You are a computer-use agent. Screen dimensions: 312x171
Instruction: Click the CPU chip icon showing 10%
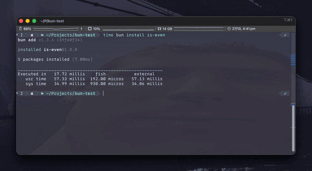point(90,29)
